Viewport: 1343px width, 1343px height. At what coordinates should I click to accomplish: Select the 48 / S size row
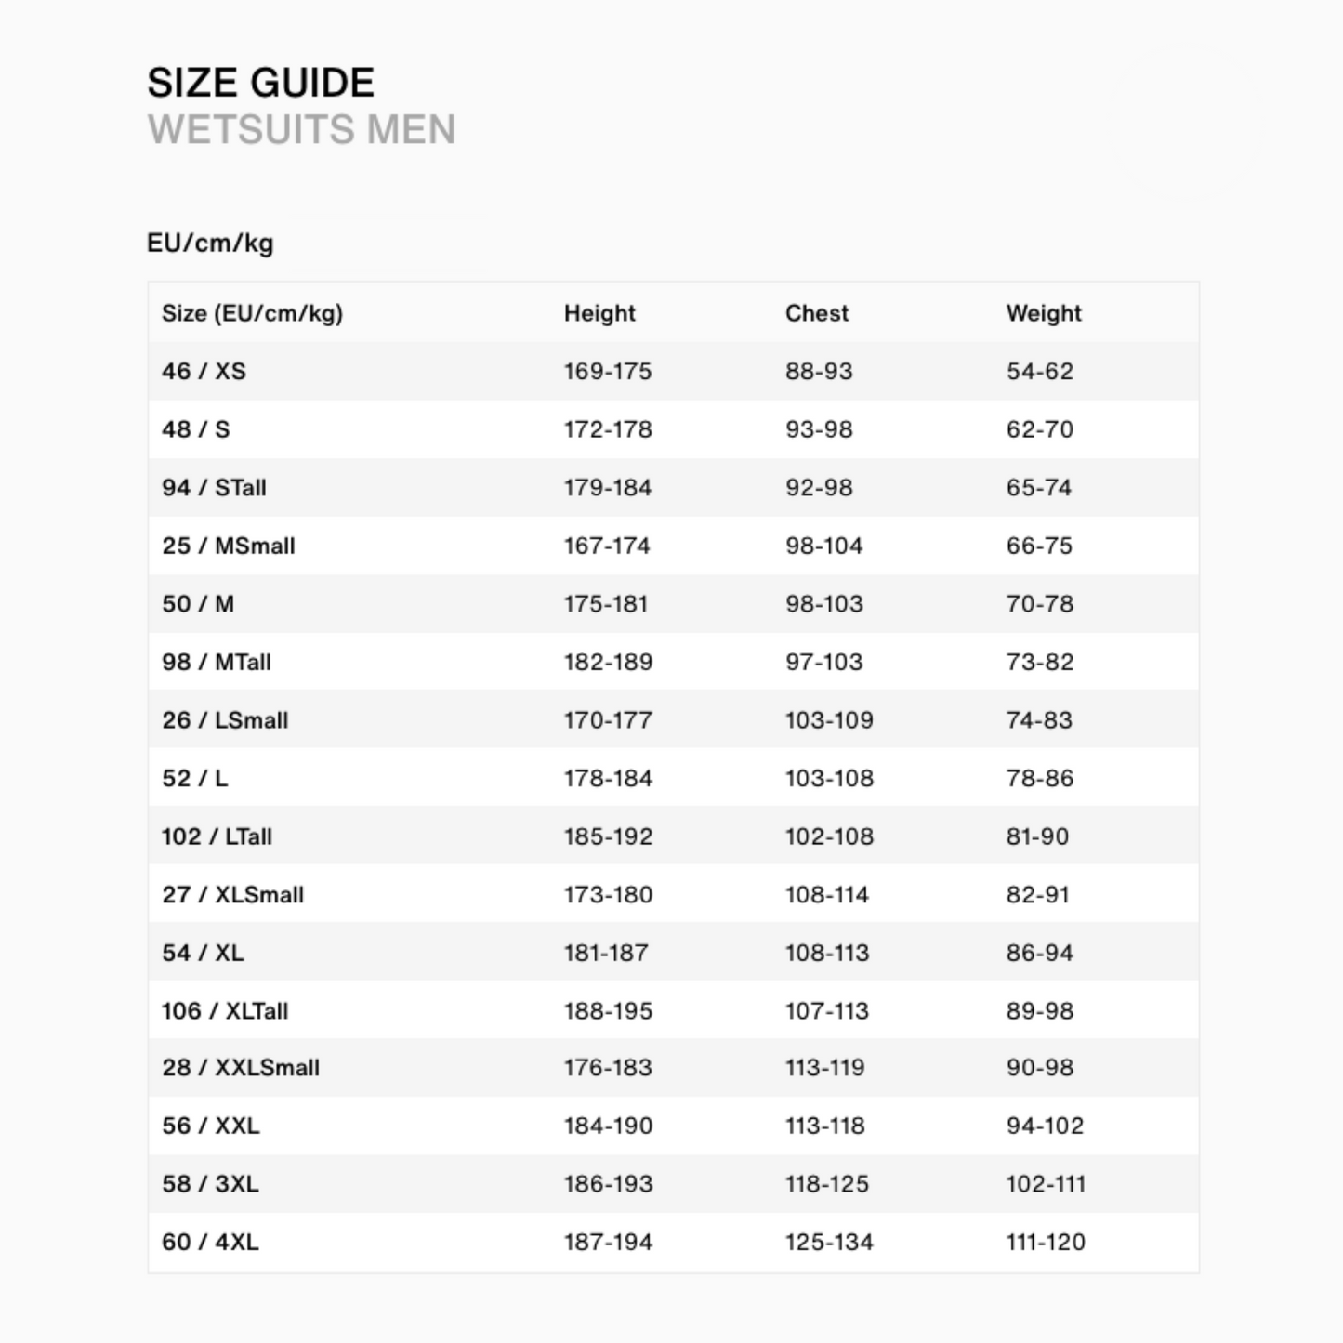coord(195,429)
